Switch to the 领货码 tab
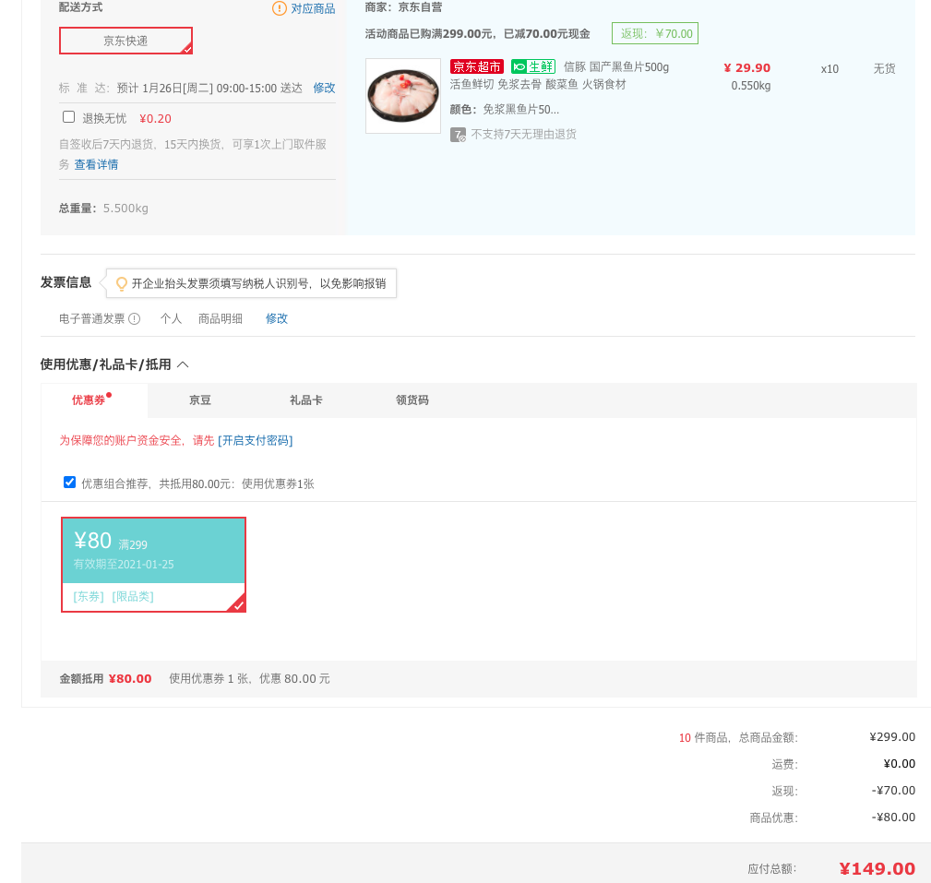 click(x=412, y=400)
